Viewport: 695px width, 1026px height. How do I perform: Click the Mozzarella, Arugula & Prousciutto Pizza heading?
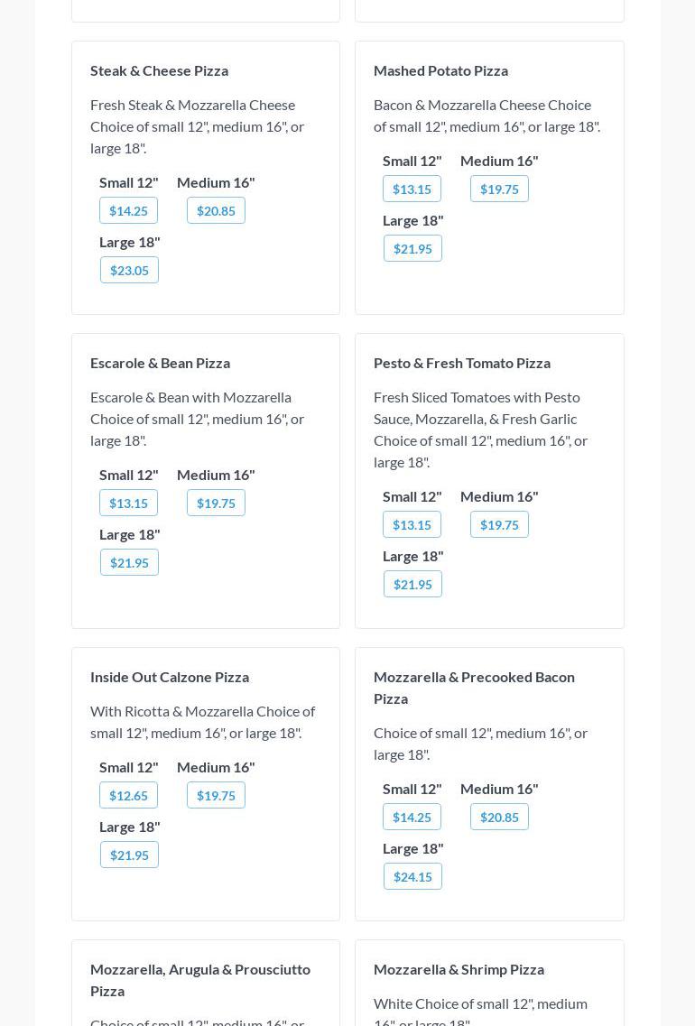click(199, 979)
